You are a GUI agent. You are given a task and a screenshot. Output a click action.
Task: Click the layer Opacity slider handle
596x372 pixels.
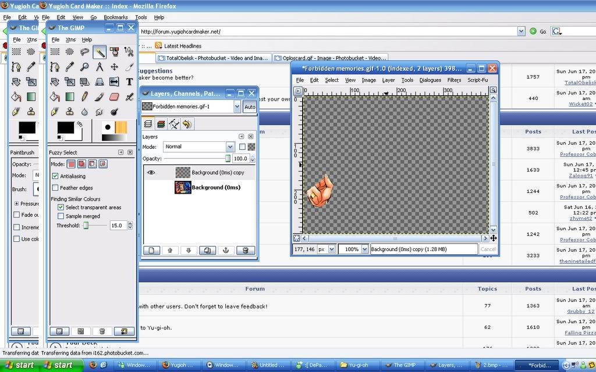[x=228, y=158]
